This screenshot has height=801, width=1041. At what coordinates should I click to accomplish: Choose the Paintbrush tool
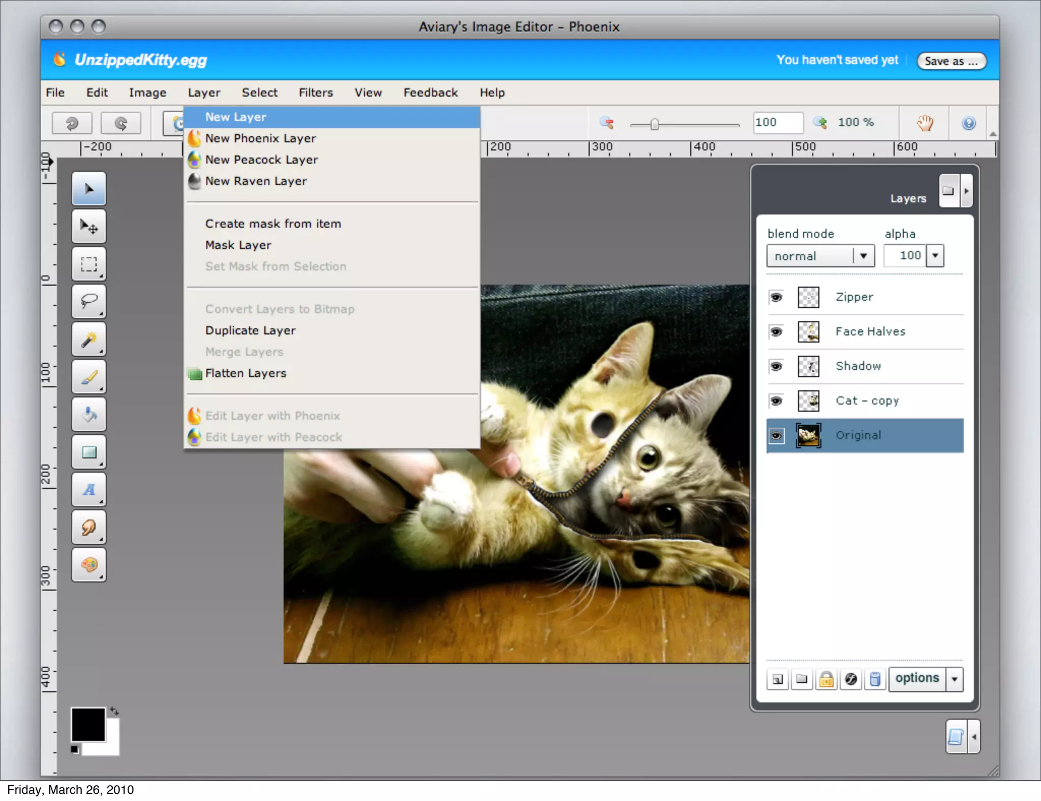[x=89, y=377]
